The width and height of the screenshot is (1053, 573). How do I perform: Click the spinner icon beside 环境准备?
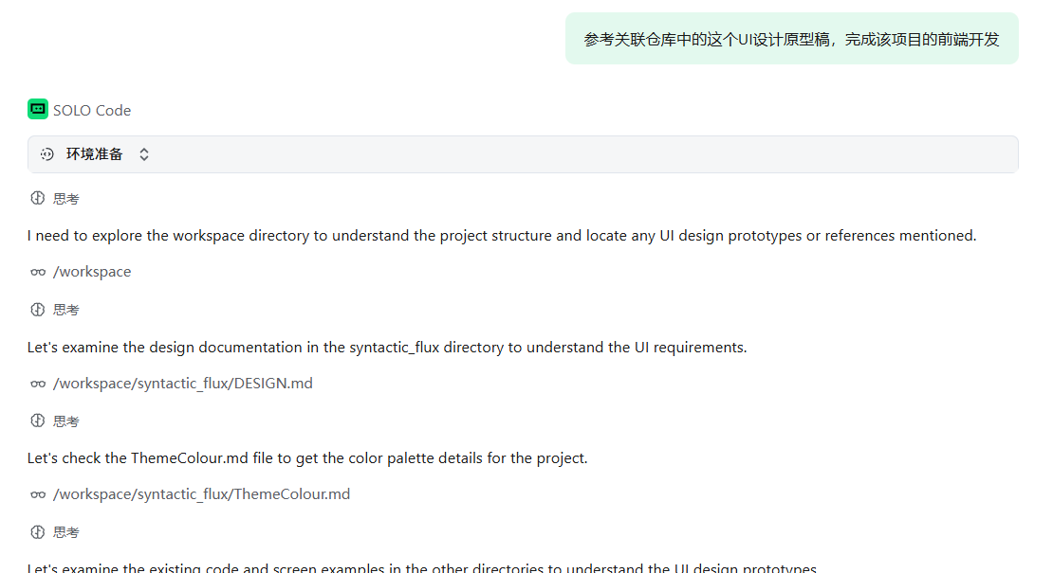pos(47,154)
